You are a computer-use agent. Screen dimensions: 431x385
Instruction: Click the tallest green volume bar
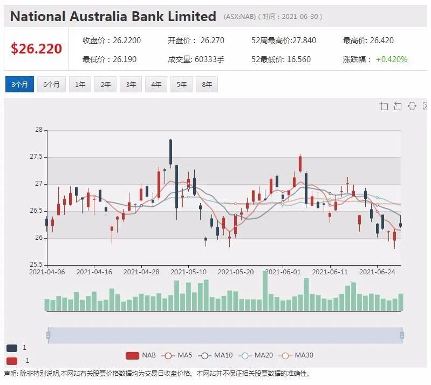click(x=265, y=291)
